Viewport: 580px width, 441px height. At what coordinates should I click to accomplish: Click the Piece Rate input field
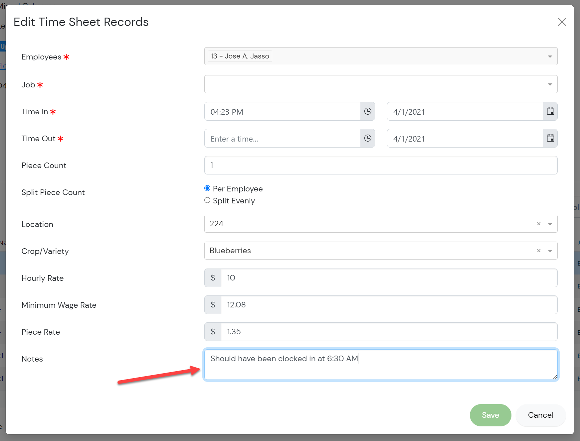click(x=389, y=332)
